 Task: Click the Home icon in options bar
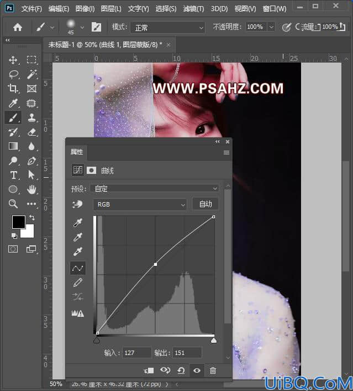click(x=18, y=27)
